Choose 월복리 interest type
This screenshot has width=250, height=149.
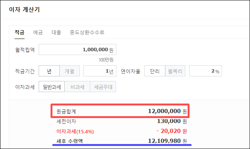tap(175, 71)
